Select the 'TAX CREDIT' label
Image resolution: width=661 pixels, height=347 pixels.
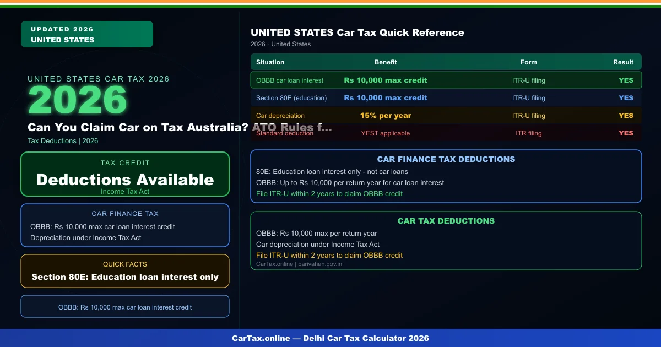[125, 163]
